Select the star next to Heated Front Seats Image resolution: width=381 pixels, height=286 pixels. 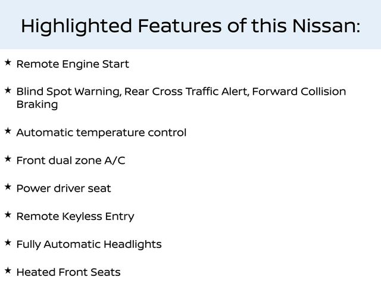7,270
